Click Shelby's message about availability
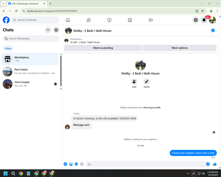Image resolution: width=221 pixels, height=177 pixels. (x=105, y=118)
